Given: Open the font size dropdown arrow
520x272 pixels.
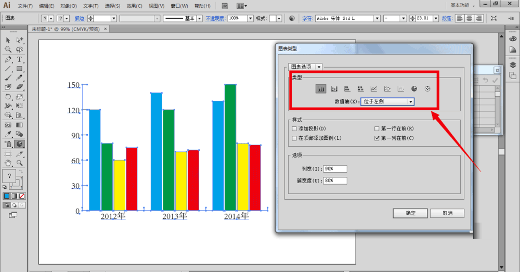Looking at the screenshot, I should 436,18.
